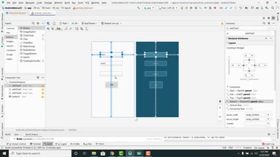Select the Widgets palette category
Image resolution: width=280 pixels, height=157 pixels.
coord(10,41)
